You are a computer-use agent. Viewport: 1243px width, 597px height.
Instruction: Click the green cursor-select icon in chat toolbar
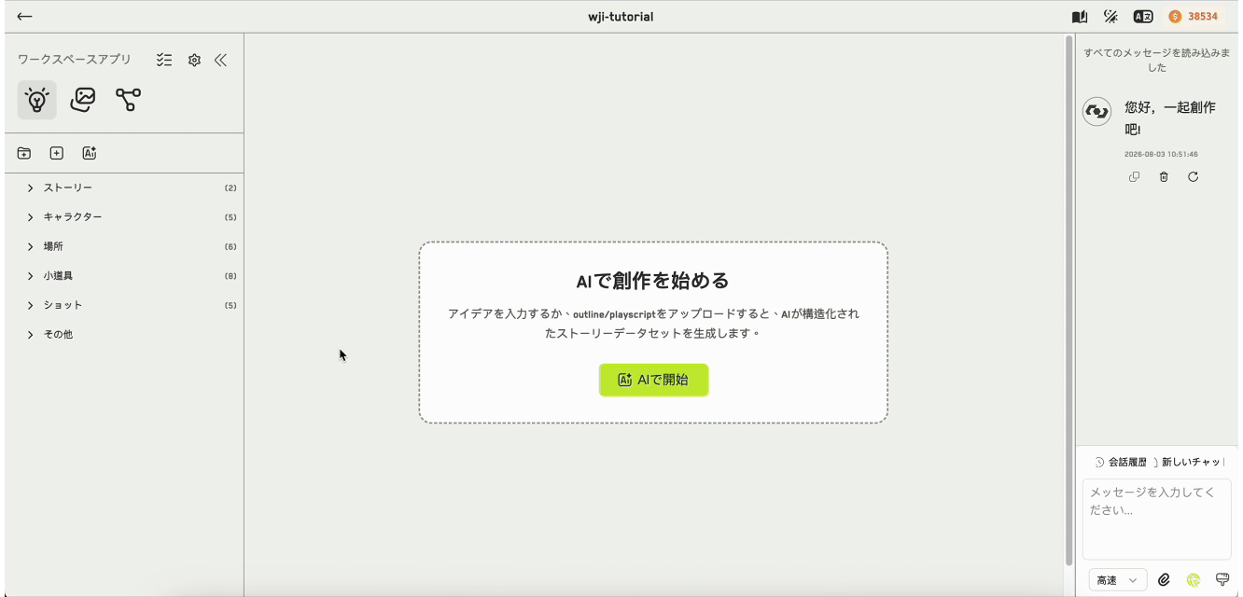pyautogui.click(x=1193, y=580)
